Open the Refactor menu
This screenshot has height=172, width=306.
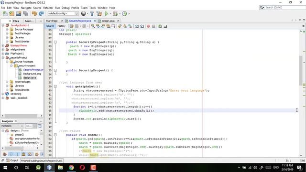pyautogui.click(x=48, y=8)
